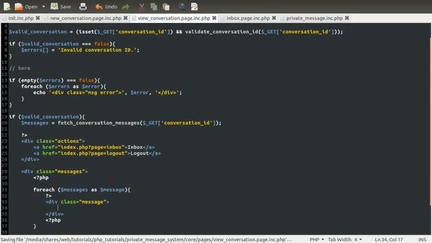Screen dimensions: 432x243
Task: Switch to the init.inc.php tab
Action: pyautogui.click(x=21, y=18)
